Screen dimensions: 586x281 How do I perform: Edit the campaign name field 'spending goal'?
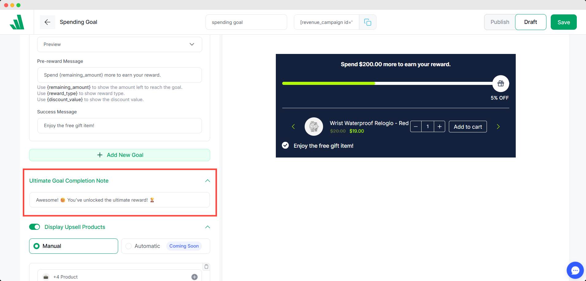(246, 22)
